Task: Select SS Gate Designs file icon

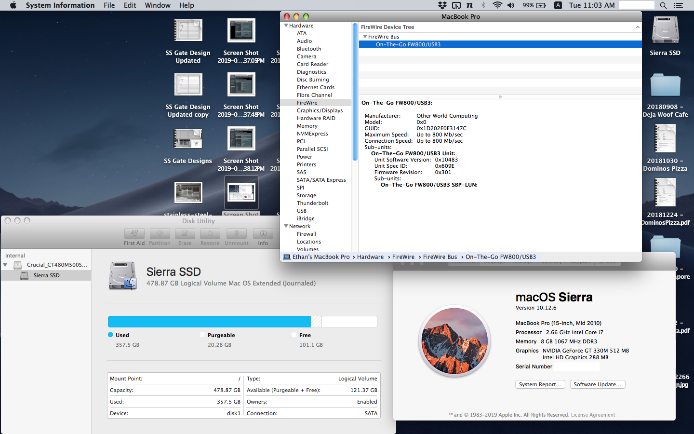Action: 188,139
